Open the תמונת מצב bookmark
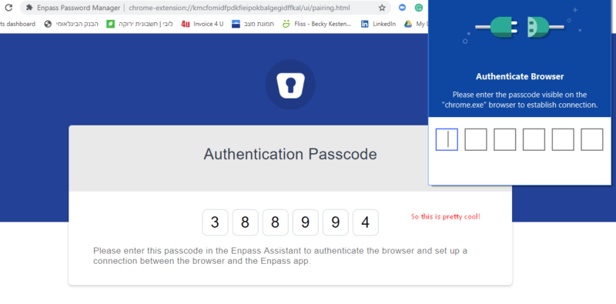This screenshot has width=616, height=304. coord(253,24)
